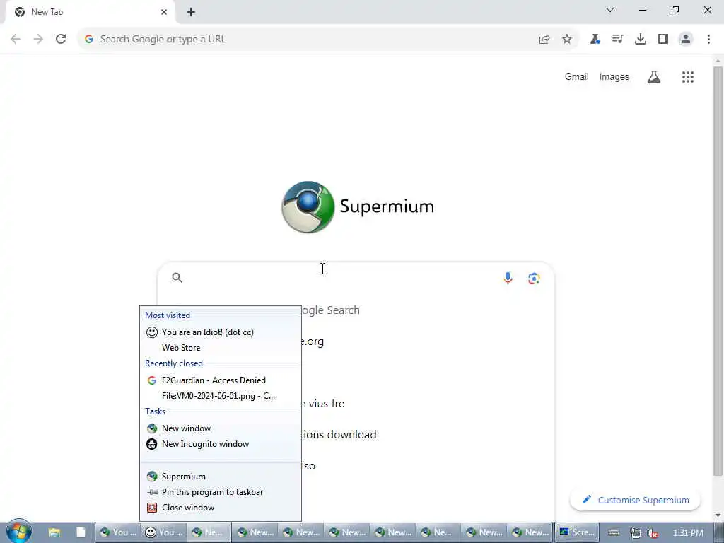
Task: Switch to smiley-face 'You...' taskbar window
Action: [x=163, y=532]
